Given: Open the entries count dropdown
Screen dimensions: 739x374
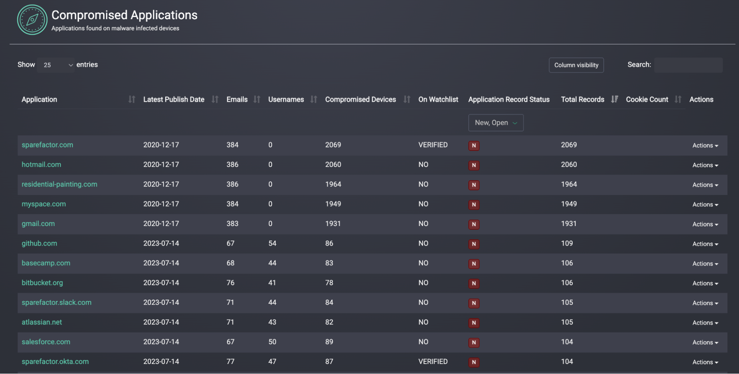Looking at the screenshot, I should pyautogui.click(x=55, y=65).
